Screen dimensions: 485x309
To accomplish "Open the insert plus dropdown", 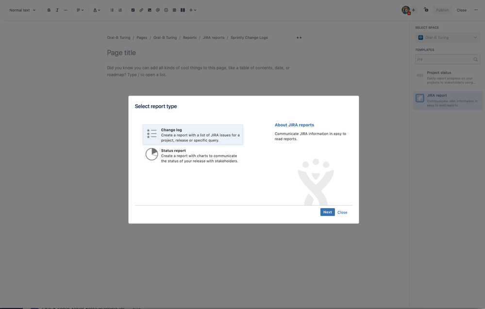I will pyautogui.click(x=193, y=10).
